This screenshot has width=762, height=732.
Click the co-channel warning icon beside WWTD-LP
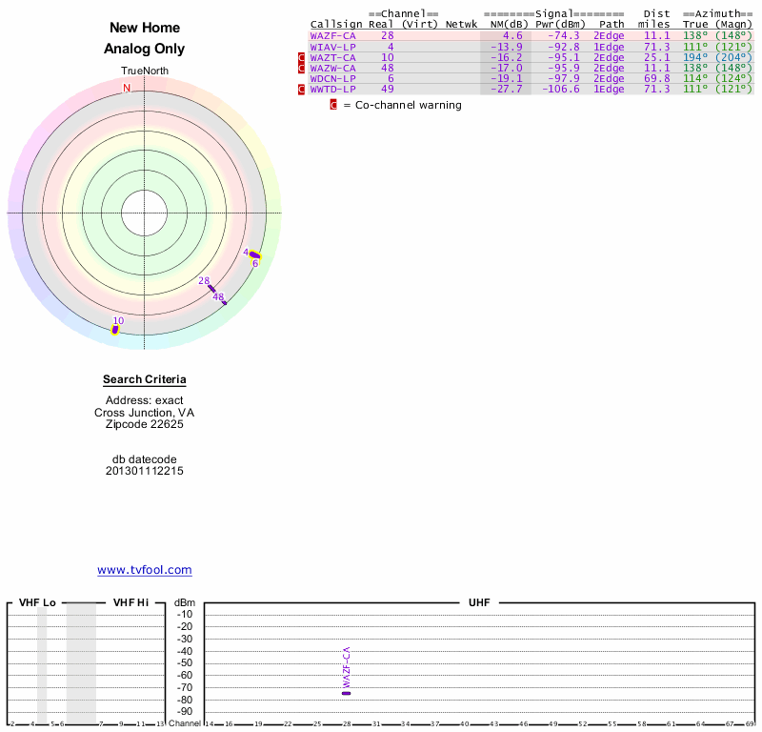tap(303, 89)
